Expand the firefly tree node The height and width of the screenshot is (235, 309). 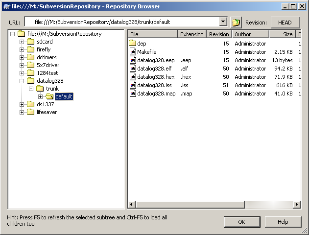(x=22, y=49)
